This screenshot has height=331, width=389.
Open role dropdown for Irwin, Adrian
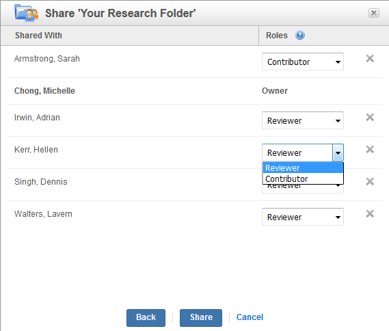(x=303, y=120)
